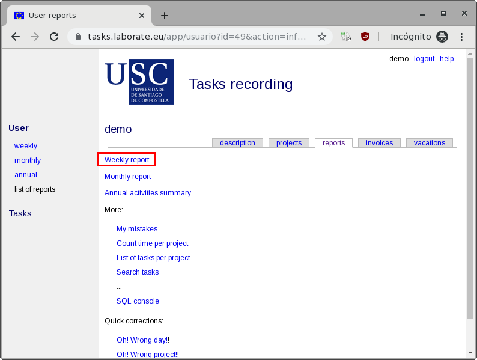
Task: Close the User reports browser tab
Action: click(142, 16)
